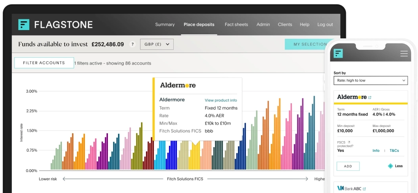Click the '£10,000' min deposit value
The height and width of the screenshot is (193, 418).
(x=345, y=131)
